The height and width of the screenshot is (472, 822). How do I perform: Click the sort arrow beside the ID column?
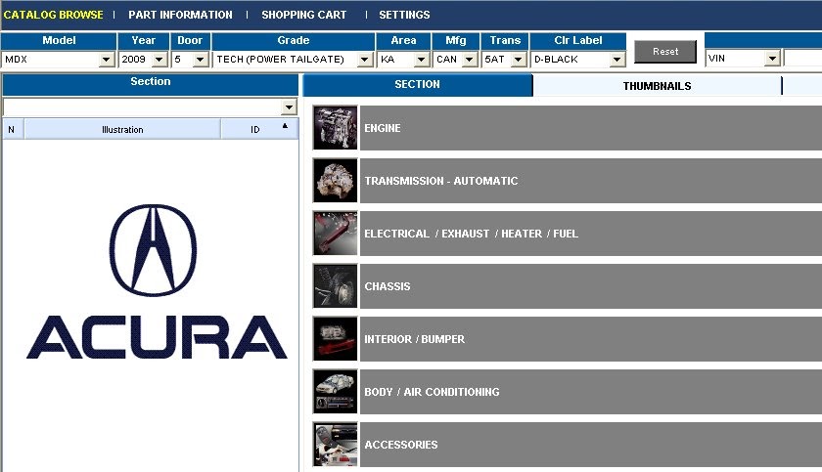coord(285,126)
